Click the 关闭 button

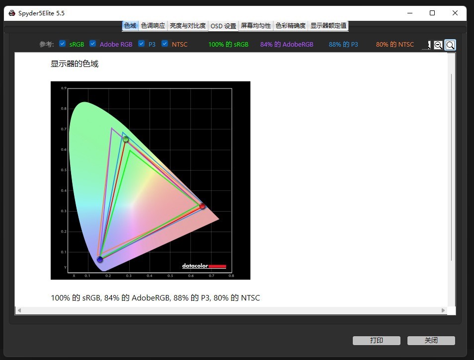pyautogui.click(x=431, y=340)
